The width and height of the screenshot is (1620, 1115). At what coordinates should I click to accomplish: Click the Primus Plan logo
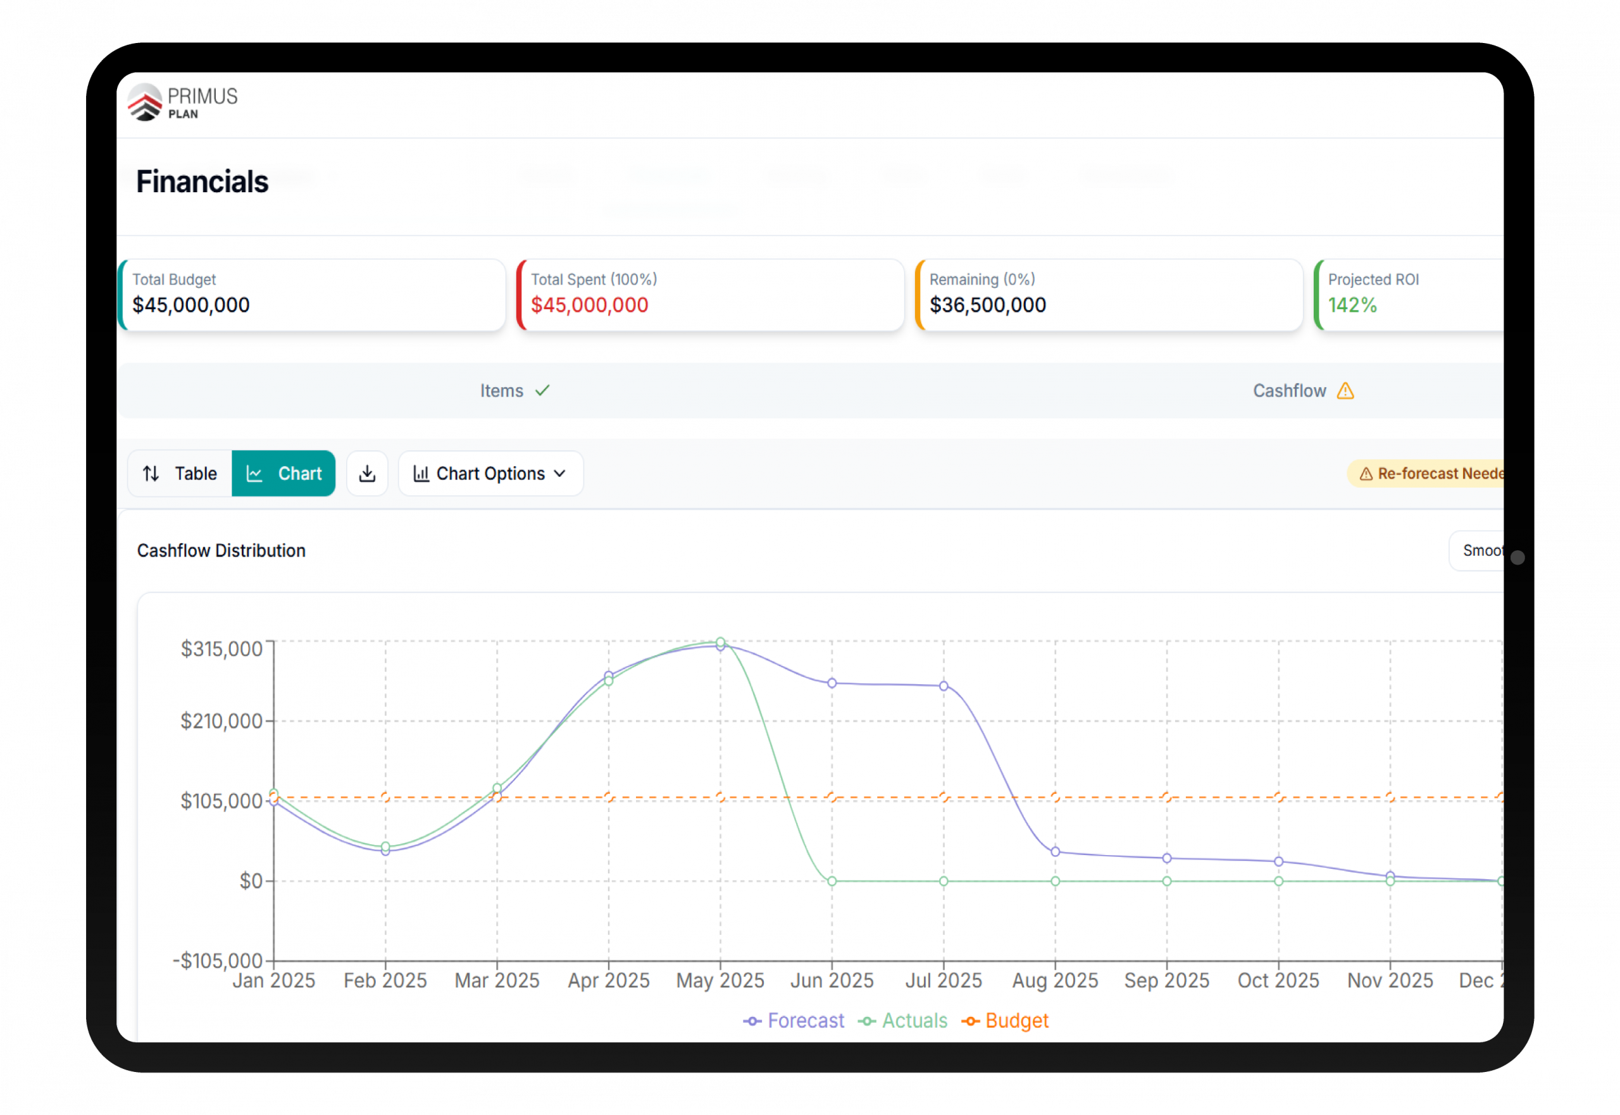[182, 102]
